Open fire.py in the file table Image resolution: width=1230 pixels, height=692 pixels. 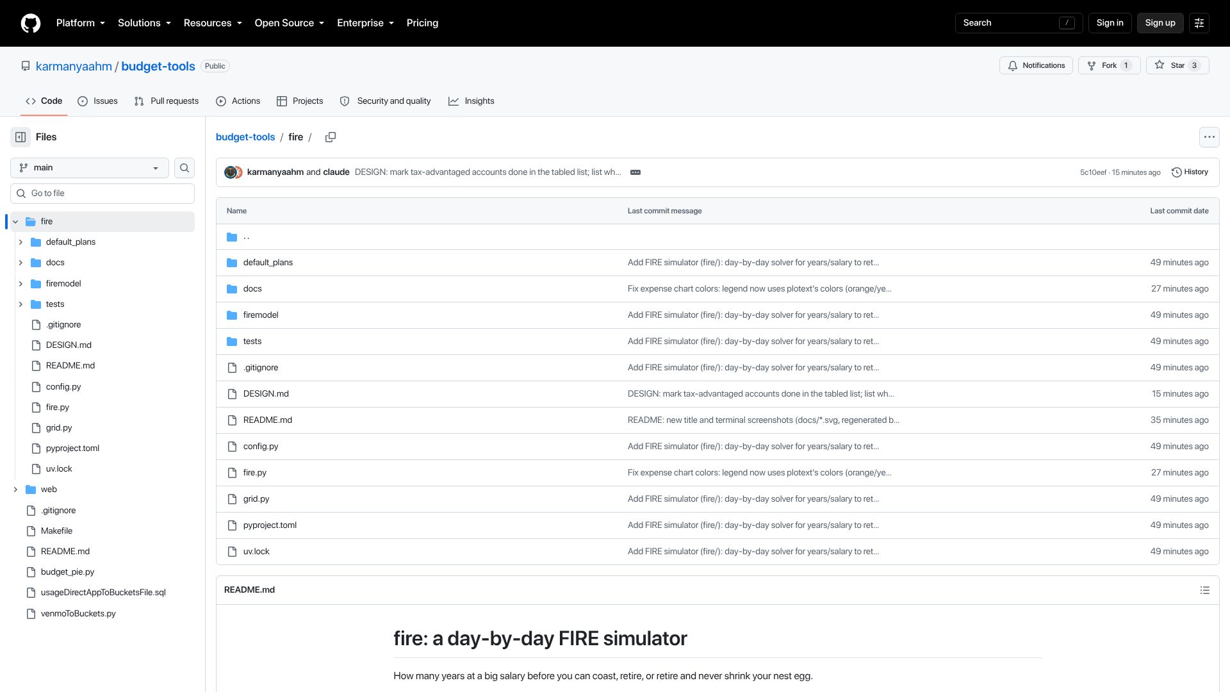tap(255, 473)
